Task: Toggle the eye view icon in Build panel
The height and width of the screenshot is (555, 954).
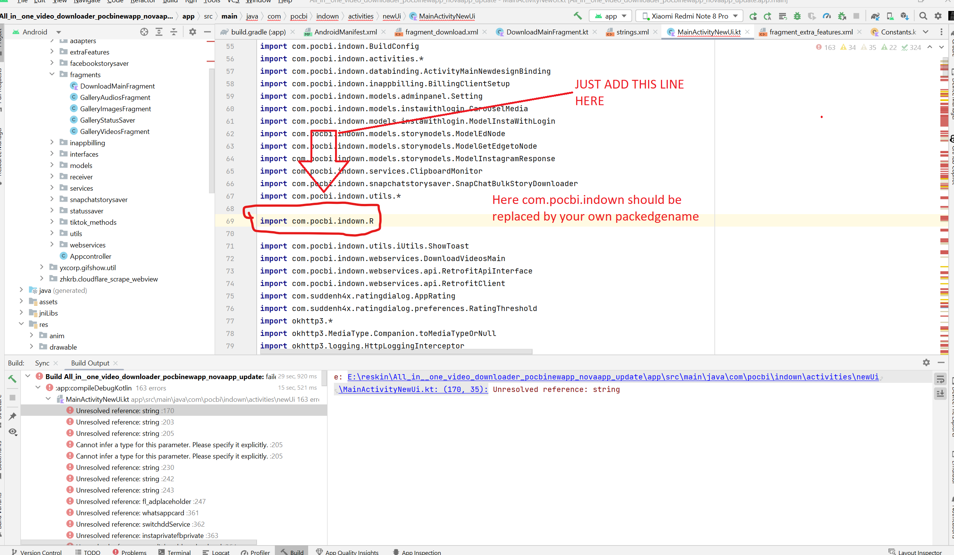Action: coord(12,432)
